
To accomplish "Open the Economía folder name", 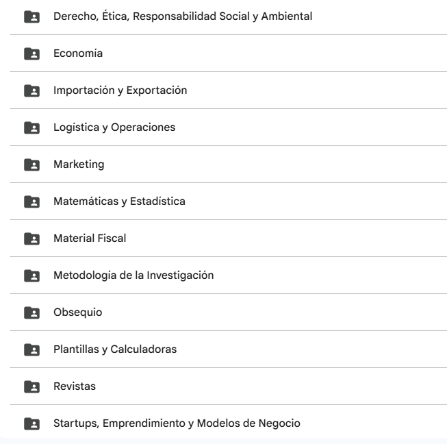I will coord(78,53).
